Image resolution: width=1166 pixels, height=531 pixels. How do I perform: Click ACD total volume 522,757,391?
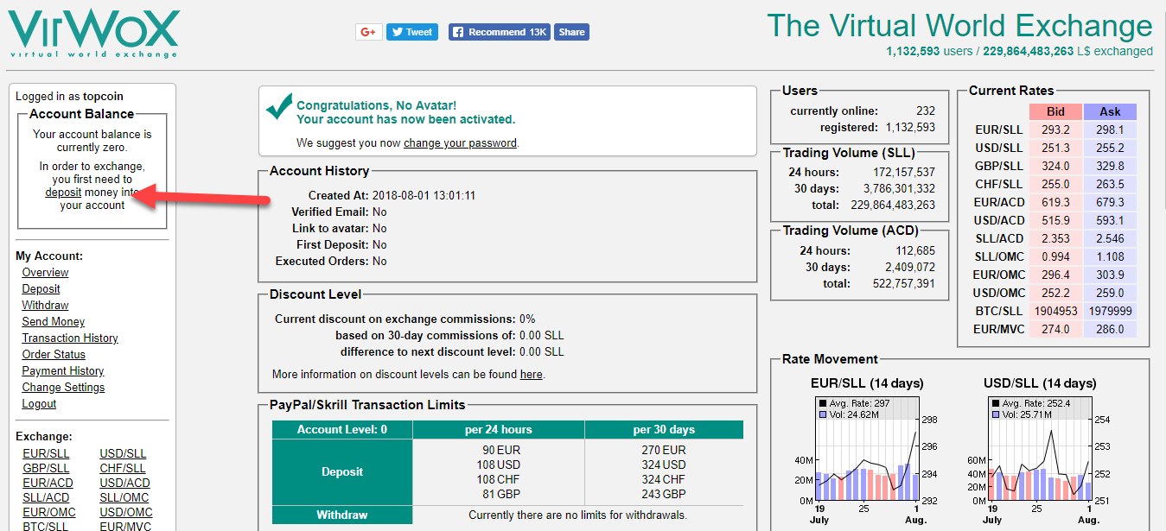(904, 283)
